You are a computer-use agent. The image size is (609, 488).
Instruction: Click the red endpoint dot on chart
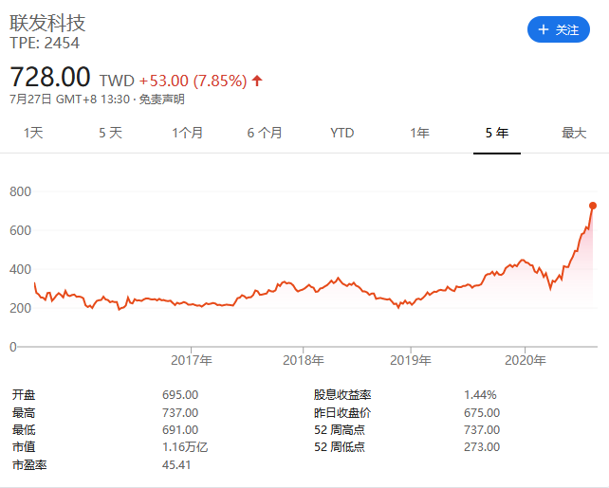[593, 206]
